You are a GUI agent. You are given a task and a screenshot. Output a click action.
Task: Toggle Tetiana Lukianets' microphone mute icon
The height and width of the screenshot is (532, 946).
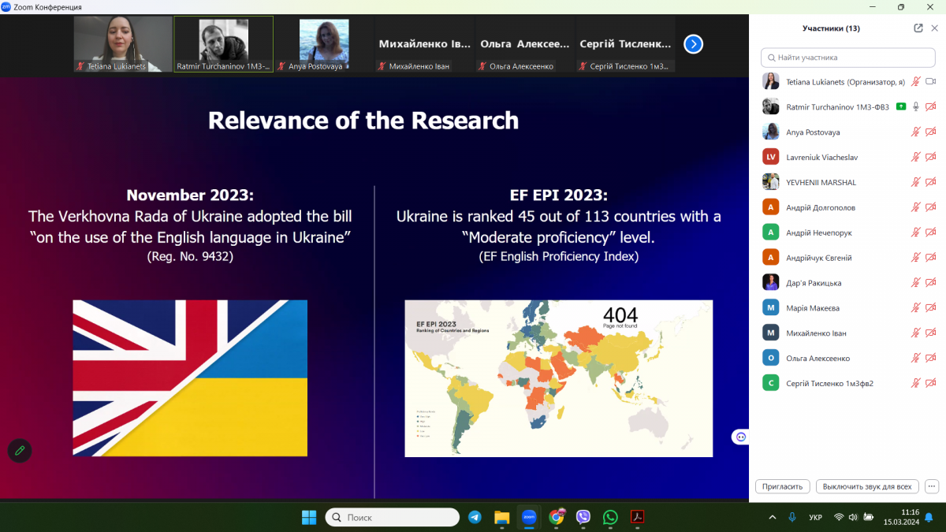click(x=915, y=81)
